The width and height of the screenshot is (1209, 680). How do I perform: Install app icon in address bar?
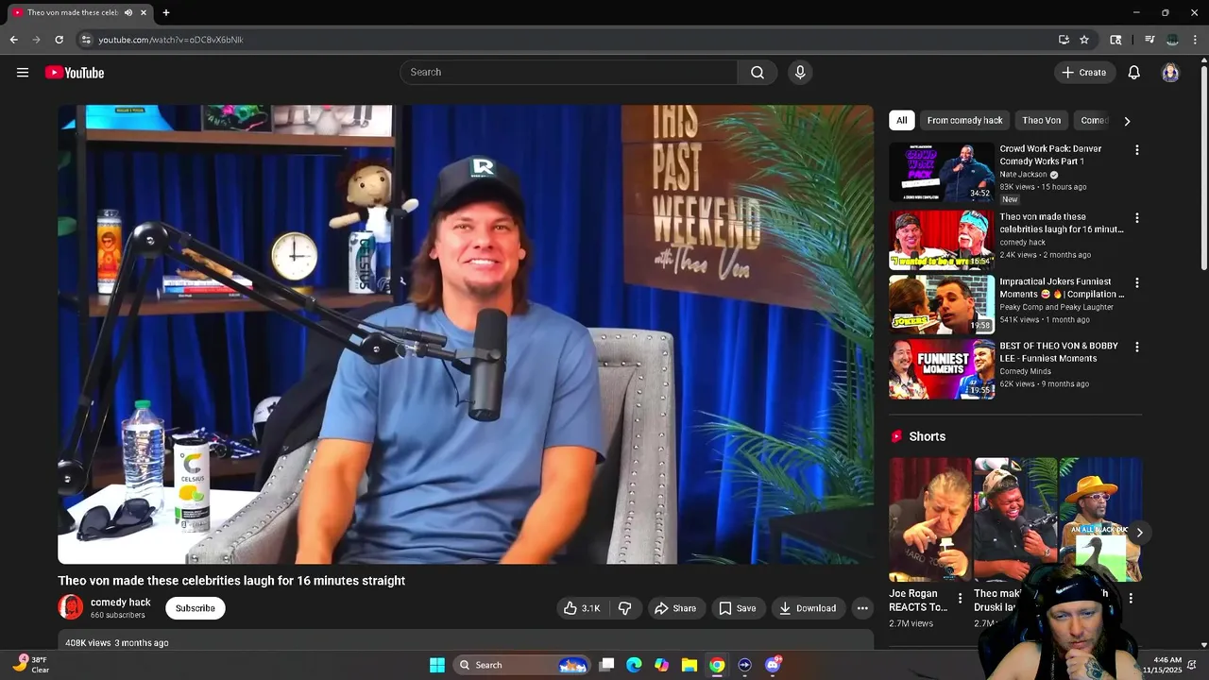coord(1064,40)
